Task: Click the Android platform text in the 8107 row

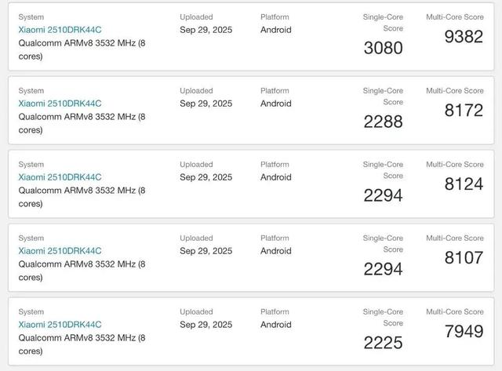Action: point(276,251)
